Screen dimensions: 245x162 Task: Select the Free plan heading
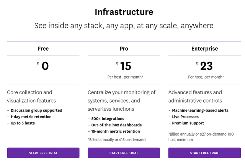(43, 49)
